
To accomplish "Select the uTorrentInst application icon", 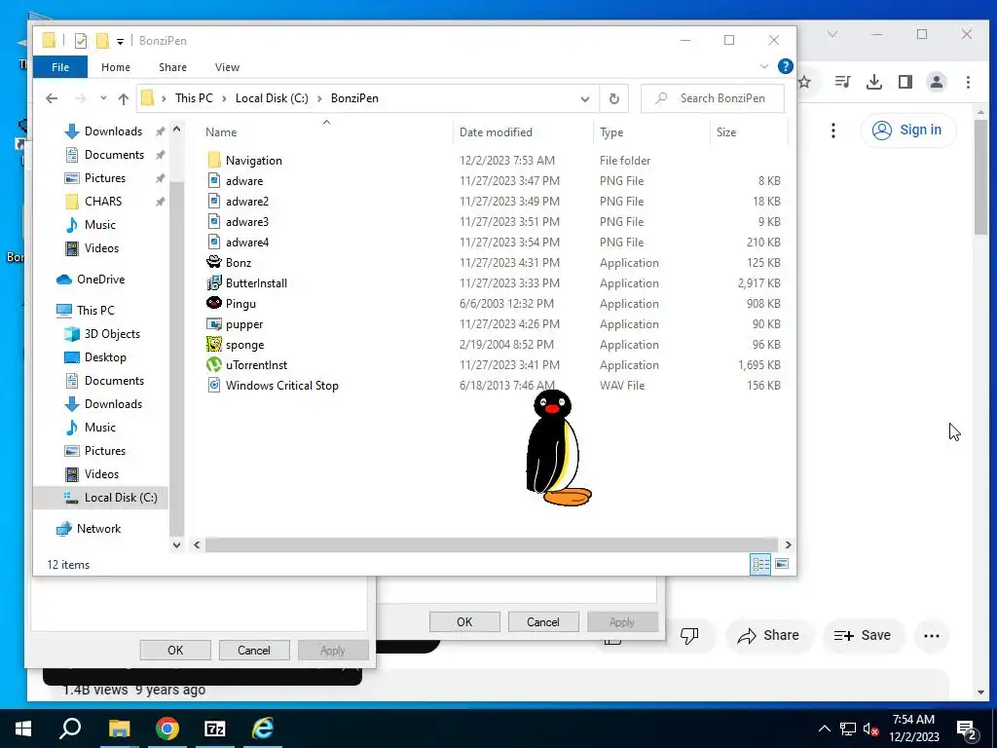I will [x=214, y=364].
